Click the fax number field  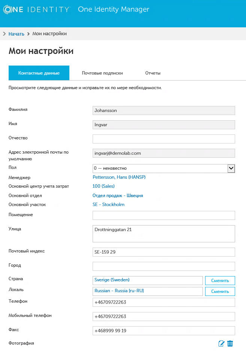[x=163, y=331]
